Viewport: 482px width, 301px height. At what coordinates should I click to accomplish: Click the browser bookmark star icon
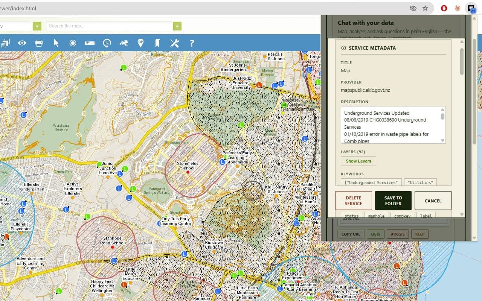pyautogui.click(x=425, y=8)
